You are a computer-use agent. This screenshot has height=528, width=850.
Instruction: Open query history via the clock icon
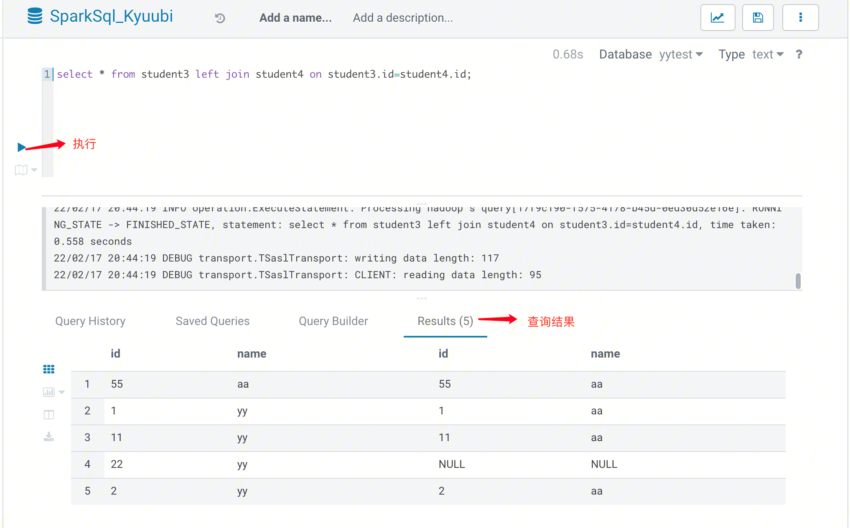220,18
